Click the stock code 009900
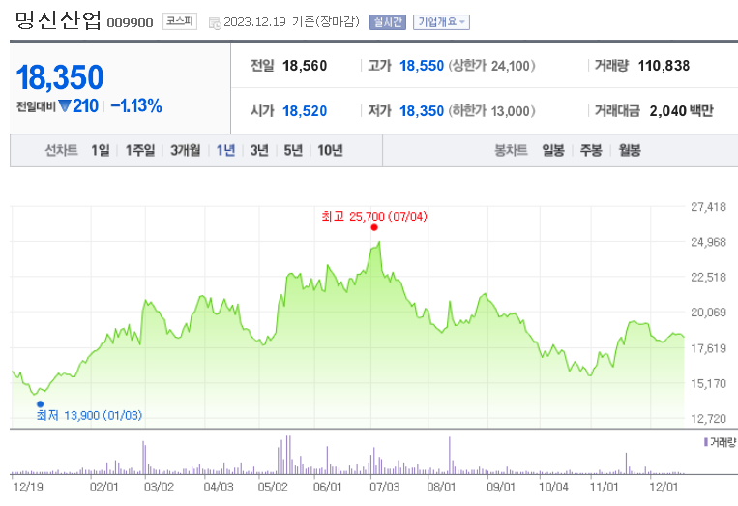The image size is (738, 506). coord(130,22)
